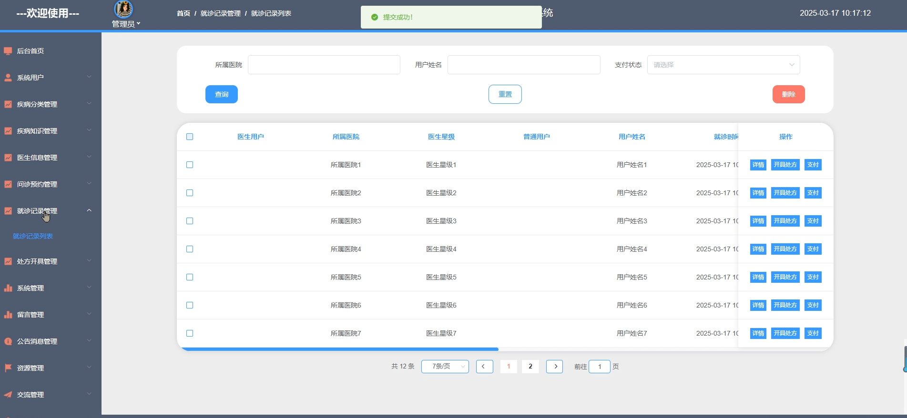Check the row for 所属医院2
The image size is (907, 418).
point(190,193)
